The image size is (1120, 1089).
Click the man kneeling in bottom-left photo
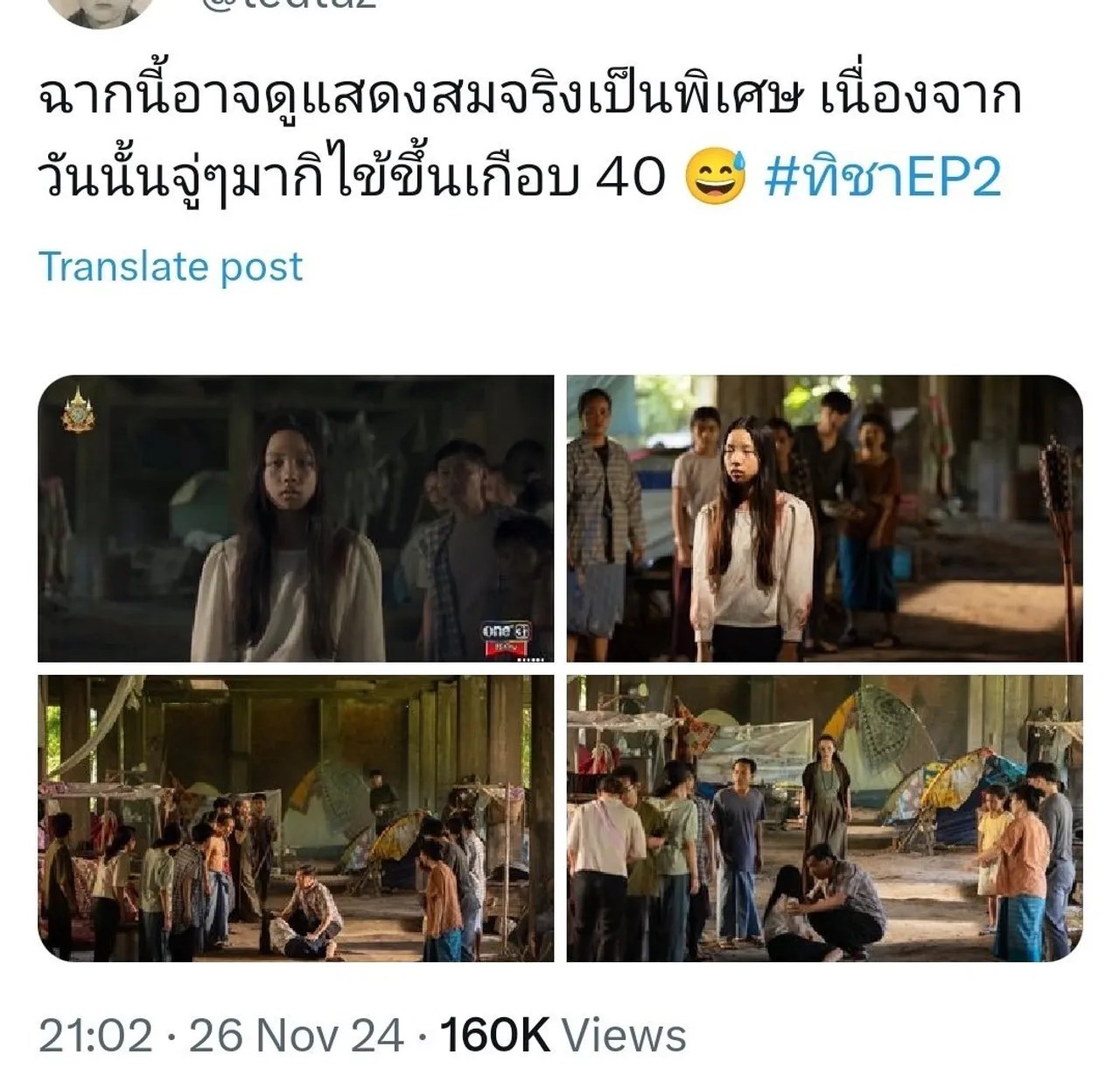tap(309, 910)
